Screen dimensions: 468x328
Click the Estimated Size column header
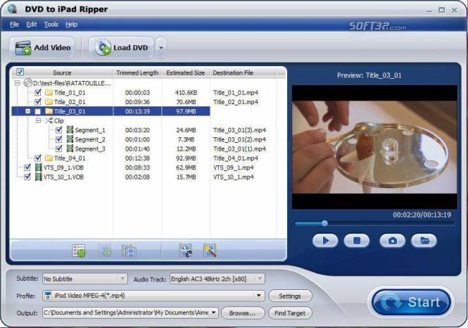coord(186,72)
